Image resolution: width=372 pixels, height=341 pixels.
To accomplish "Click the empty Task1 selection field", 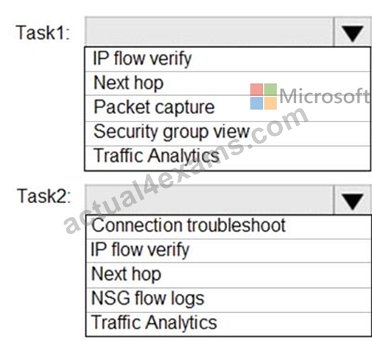I will pyautogui.click(x=209, y=32).
